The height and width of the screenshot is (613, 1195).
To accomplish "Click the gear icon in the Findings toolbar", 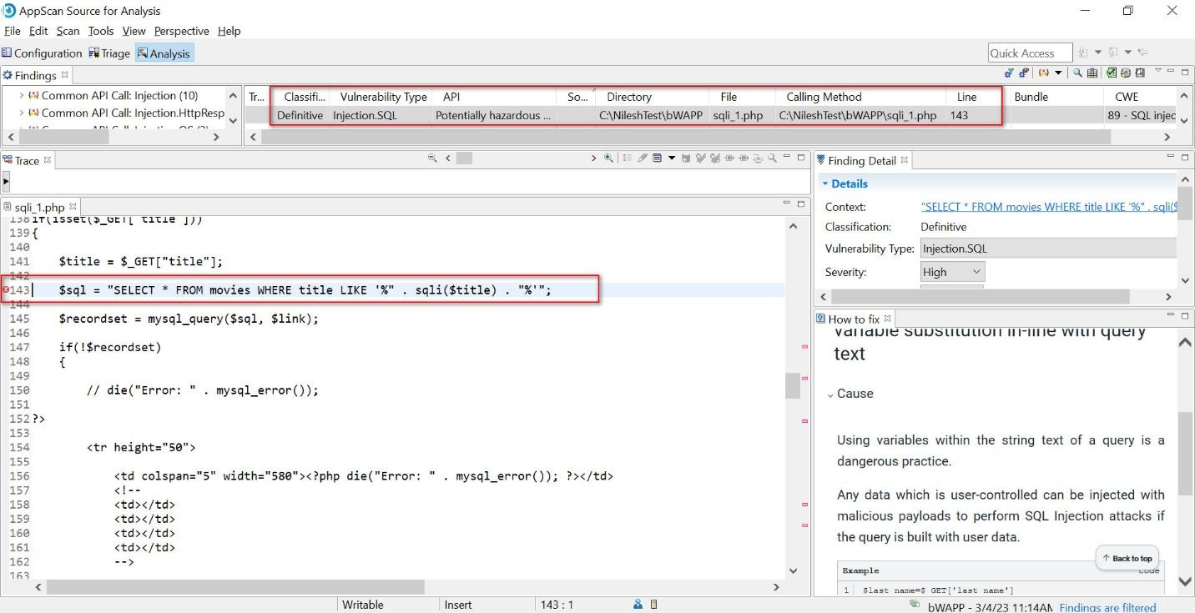I will 1126,73.
